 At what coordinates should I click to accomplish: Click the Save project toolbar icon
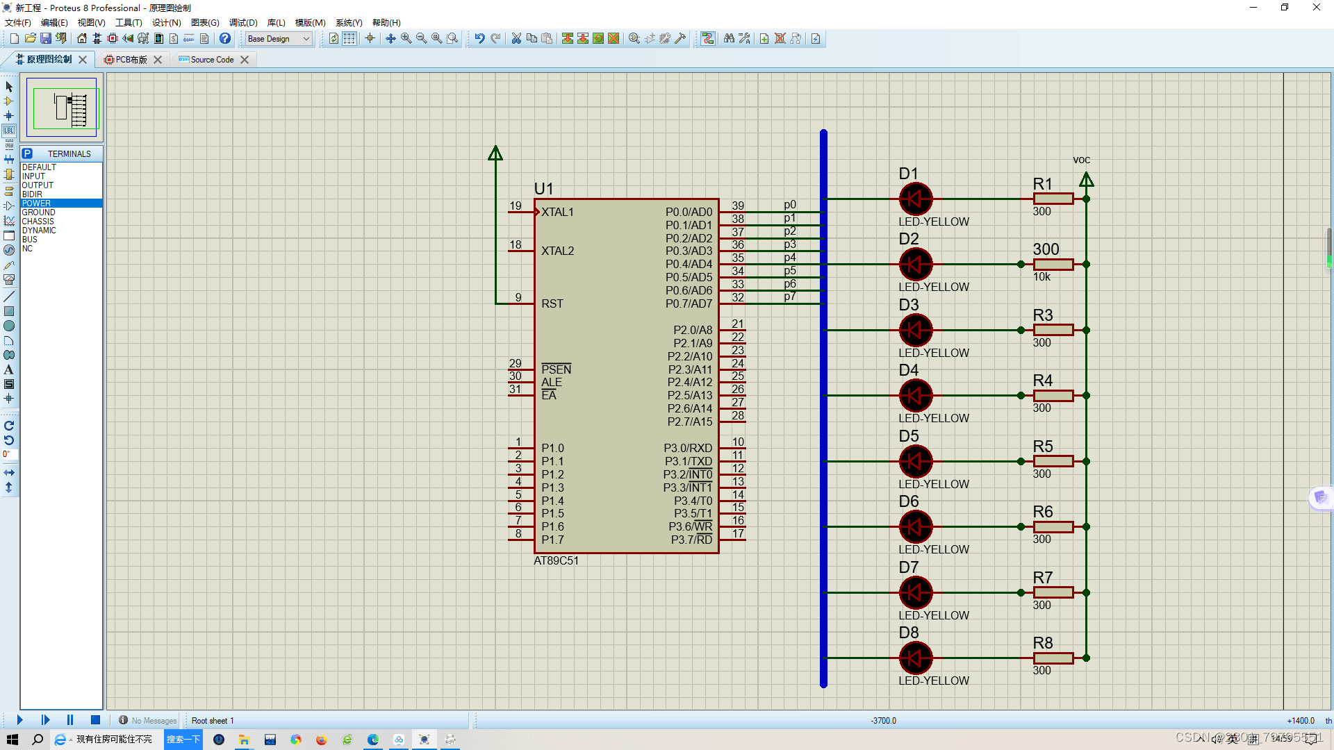pyautogui.click(x=46, y=38)
